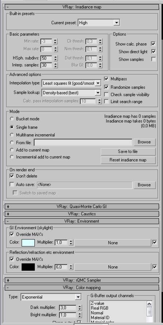Enable the Auto save checkbox
Image resolution: width=163 pixels, height=325 pixels.
(12, 184)
